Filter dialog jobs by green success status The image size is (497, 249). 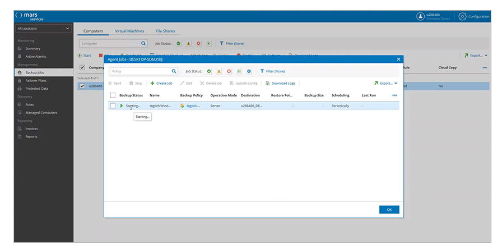click(209, 71)
